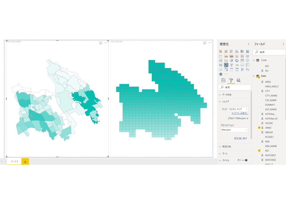Viewport: 286px width, 204px height.
Task: Check the No field under Code
Action: 259,71
